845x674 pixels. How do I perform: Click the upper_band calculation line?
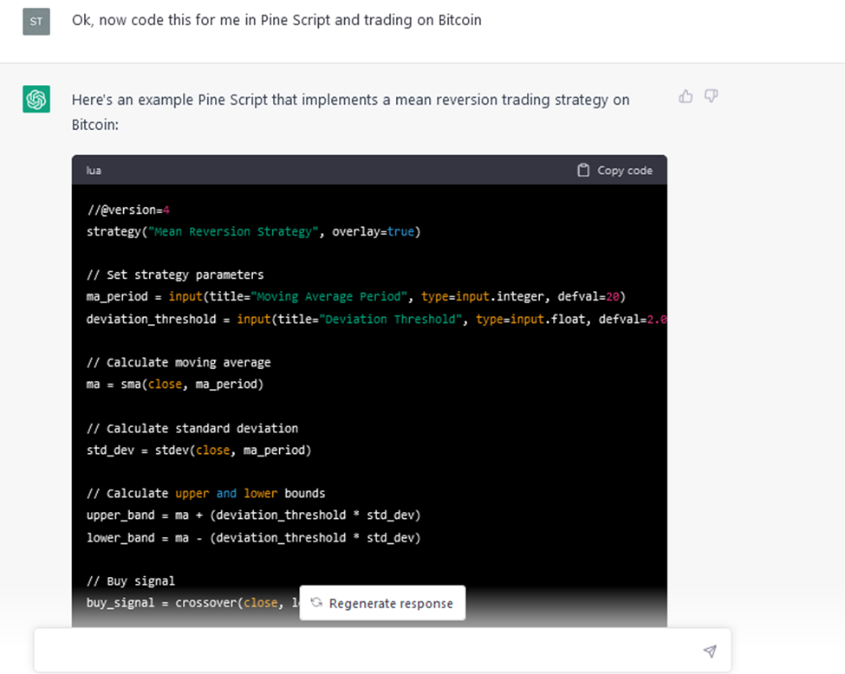(x=253, y=515)
